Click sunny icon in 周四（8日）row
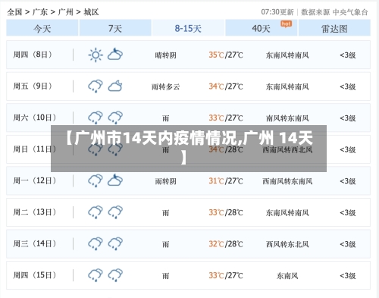This screenshot has width=379, height=298. pos(96,55)
